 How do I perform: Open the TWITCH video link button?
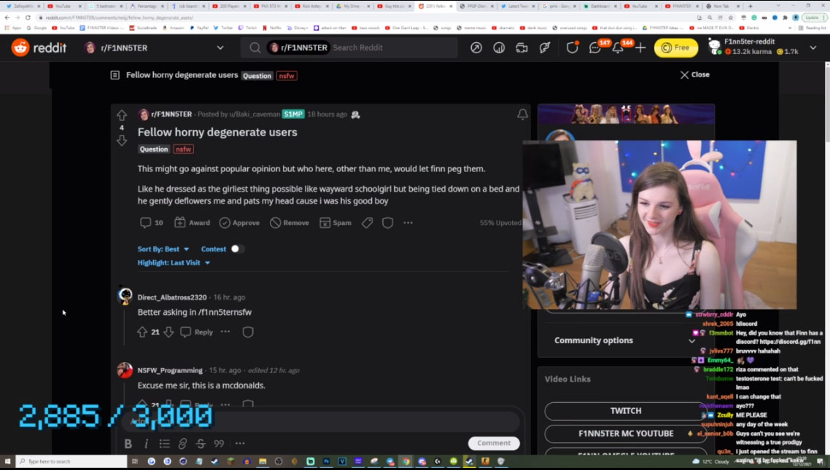626,411
